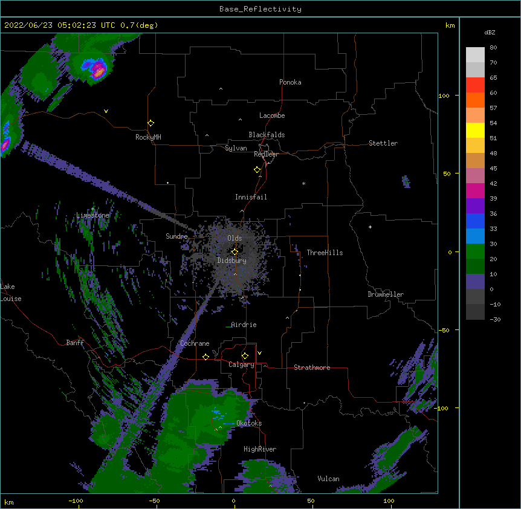The width and height of the screenshot is (521, 509).
Task: Click the white plus marker east of ThreeHills
Action: 370,227
